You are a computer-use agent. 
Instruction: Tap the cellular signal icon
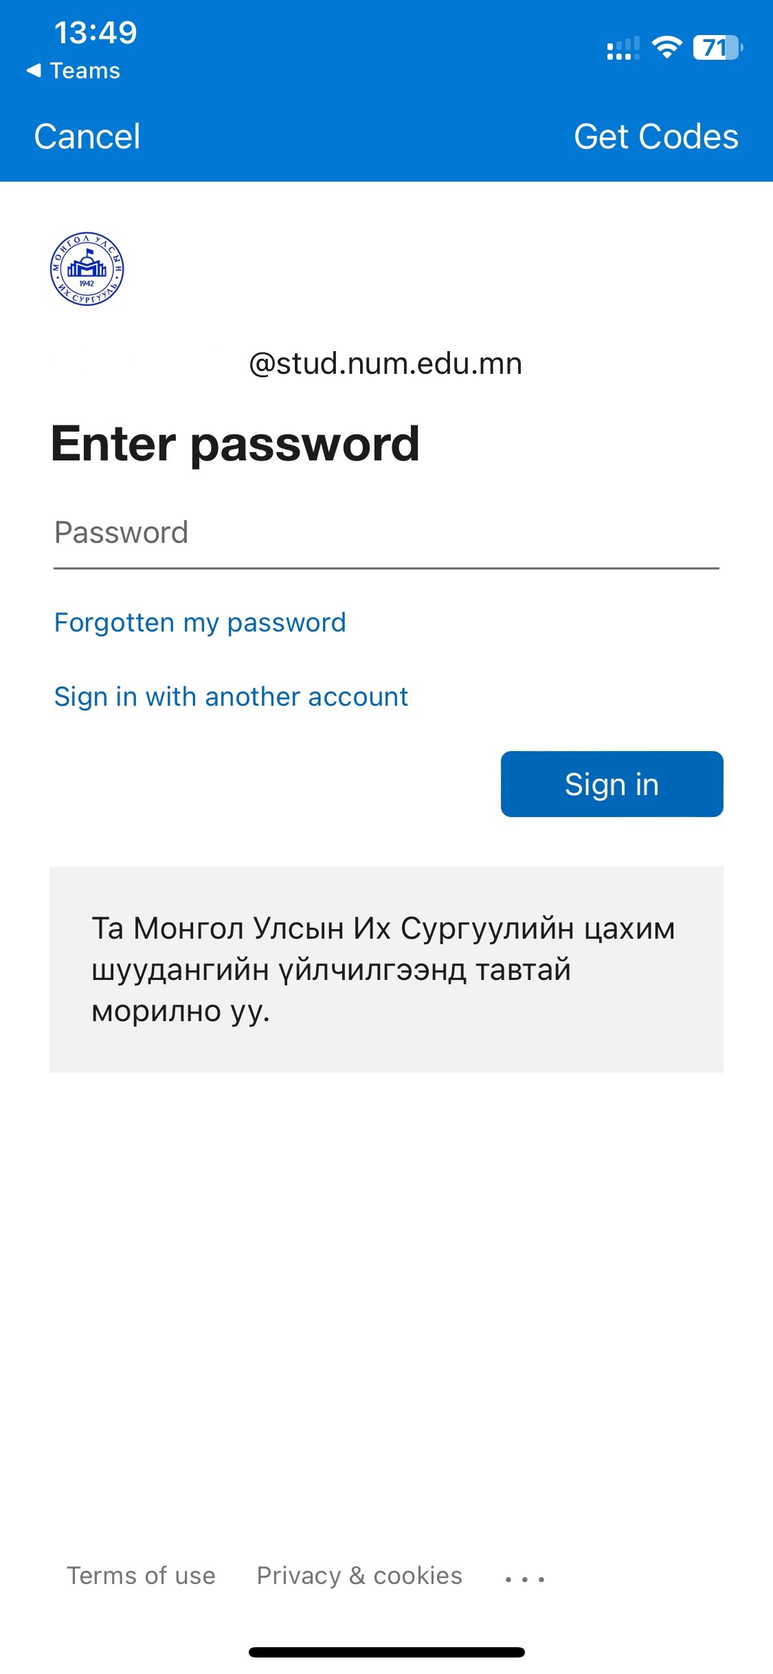(623, 48)
